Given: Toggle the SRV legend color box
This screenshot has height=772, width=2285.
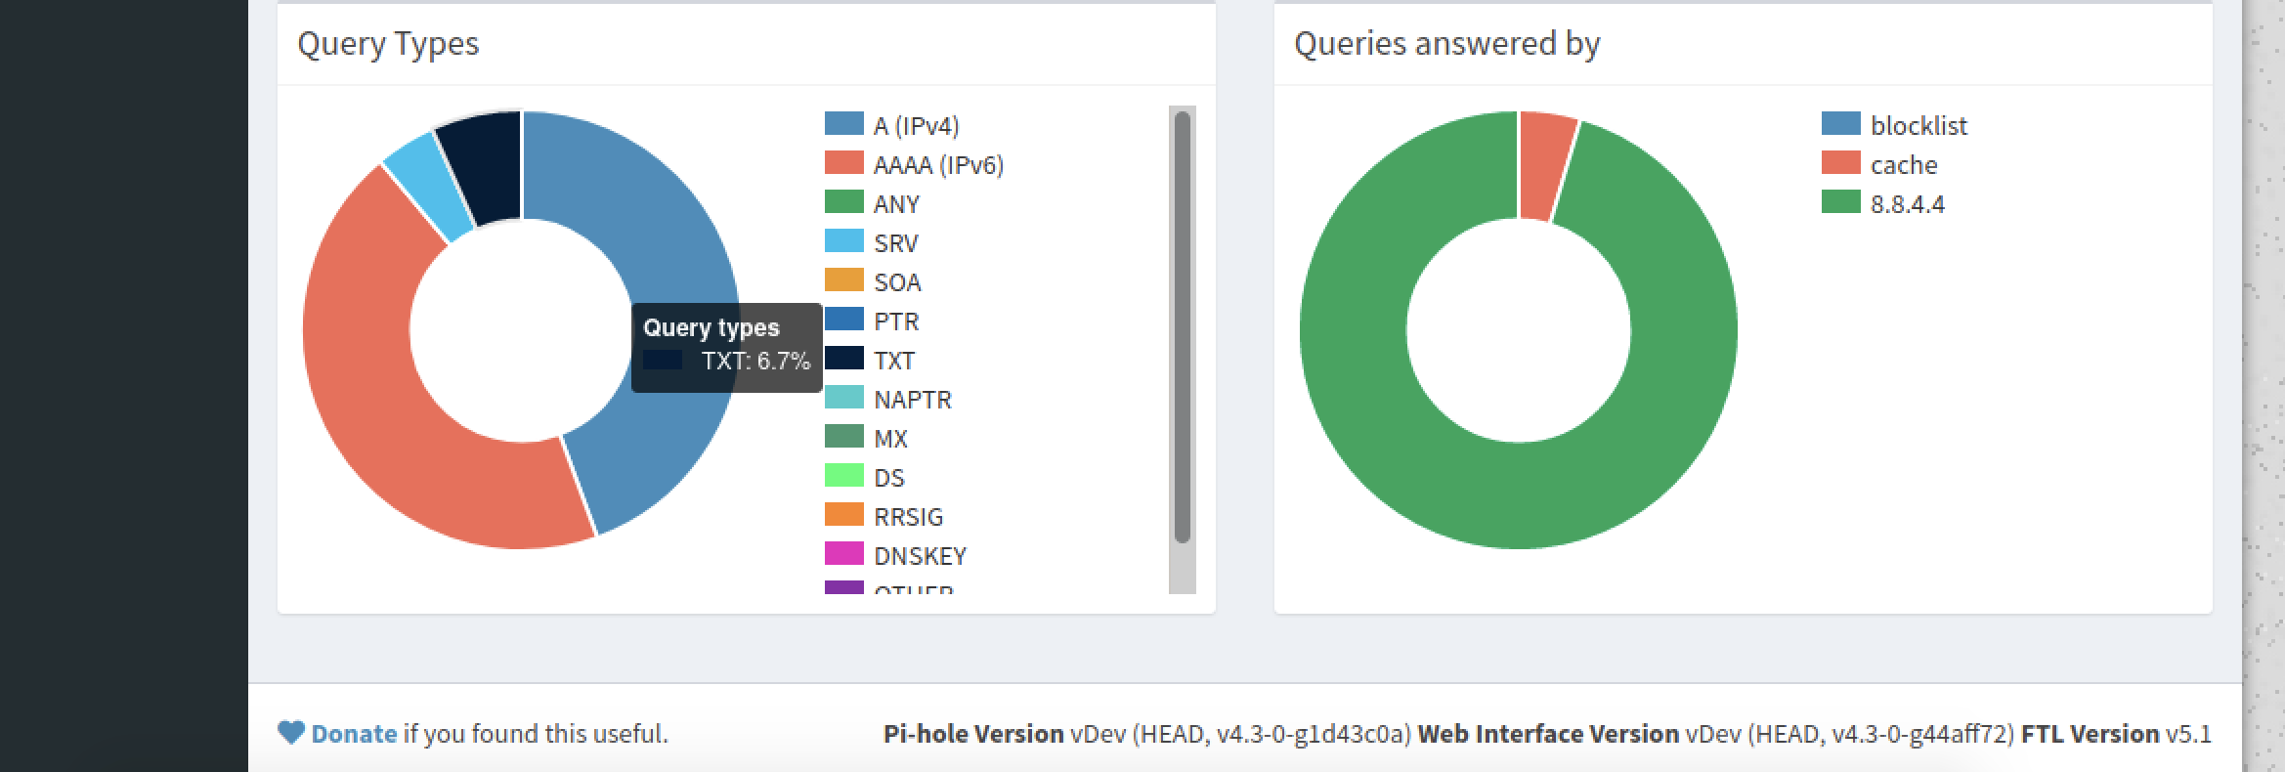Looking at the screenshot, I should click(844, 241).
